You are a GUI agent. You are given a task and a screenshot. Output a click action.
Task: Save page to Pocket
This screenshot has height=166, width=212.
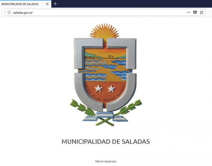click(195, 12)
